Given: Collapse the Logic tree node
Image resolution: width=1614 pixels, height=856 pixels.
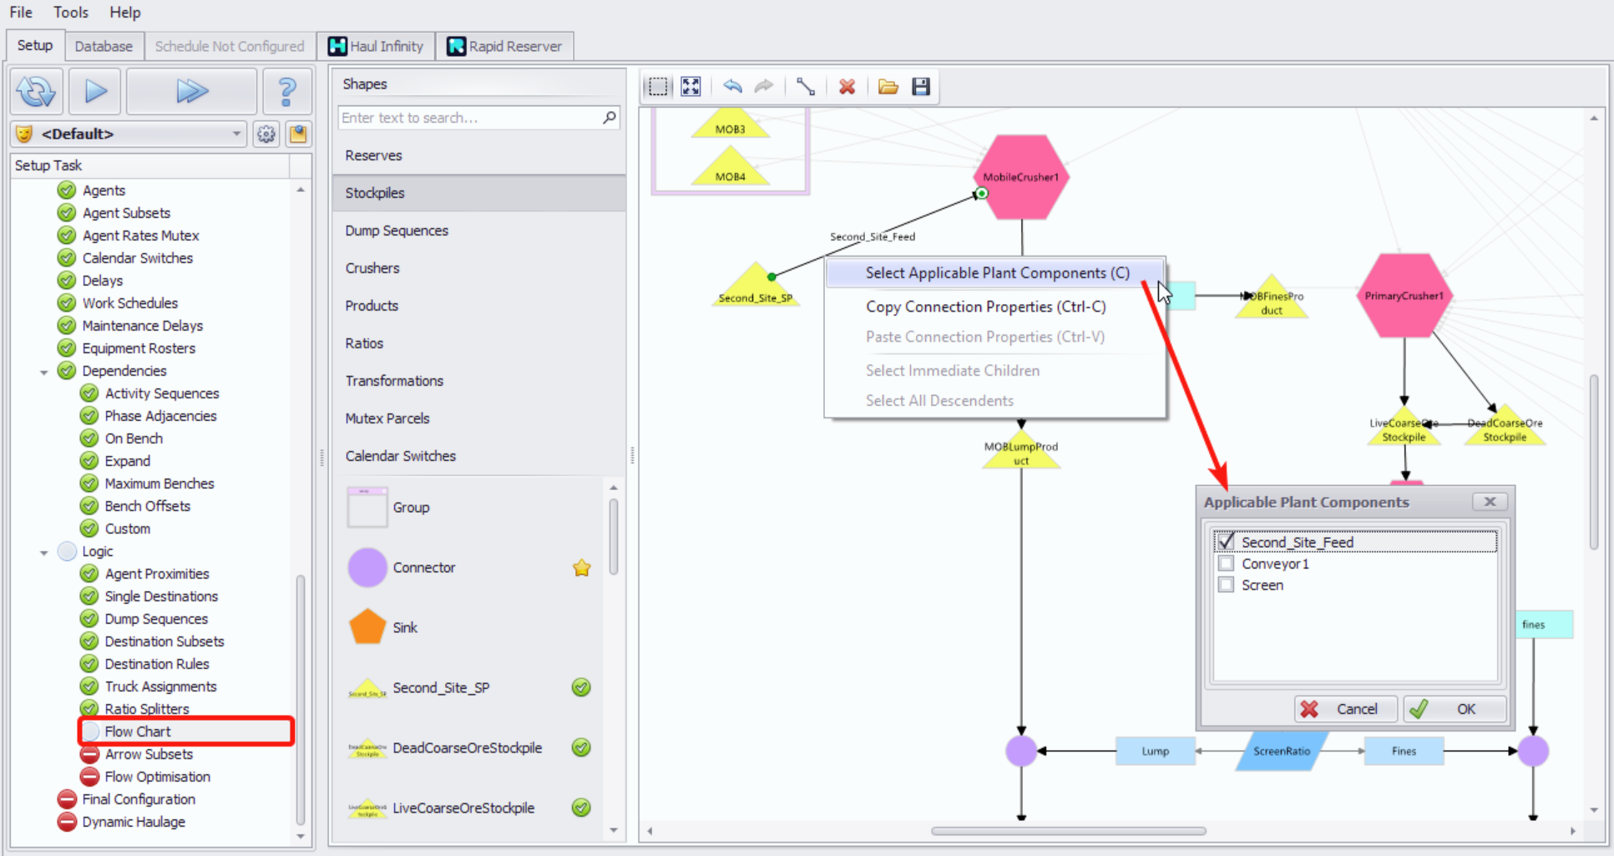Looking at the screenshot, I should 44,552.
